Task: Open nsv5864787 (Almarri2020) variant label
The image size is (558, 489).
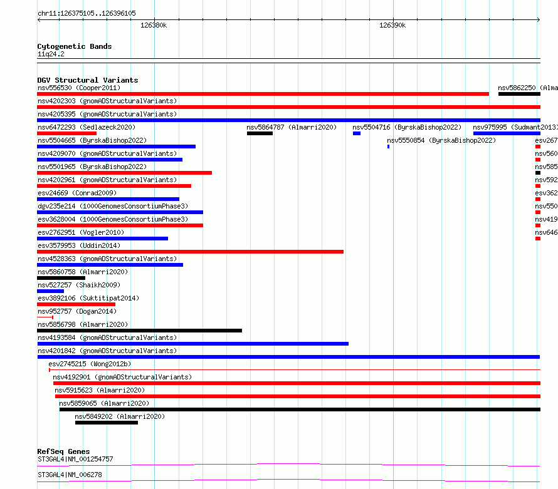Action: click(x=292, y=127)
